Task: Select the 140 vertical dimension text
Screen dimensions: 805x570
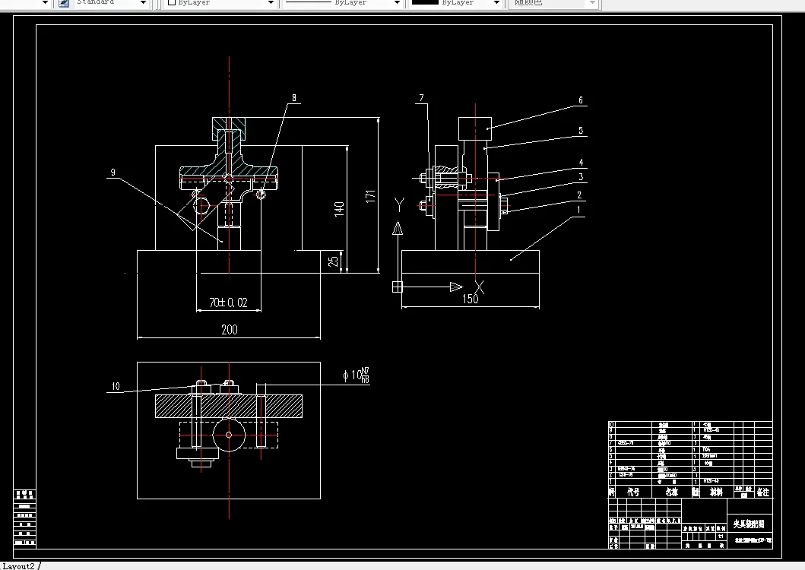Action: pos(339,209)
